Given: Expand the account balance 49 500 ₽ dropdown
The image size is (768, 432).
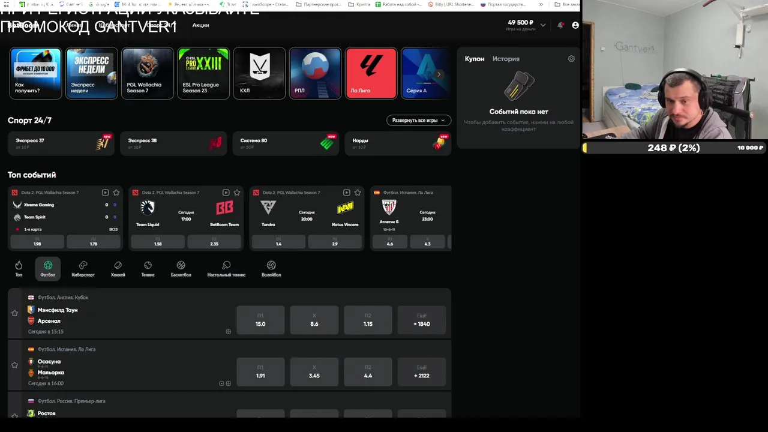Looking at the screenshot, I should click(543, 25).
